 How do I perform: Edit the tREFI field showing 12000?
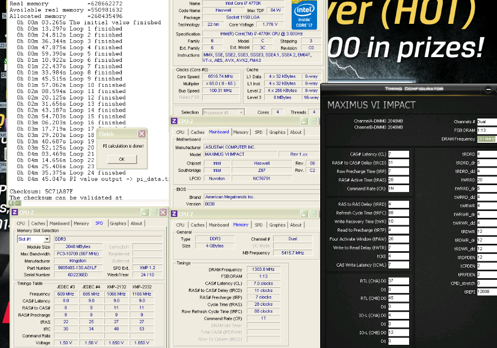pyautogui.click(x=487, y=291)
